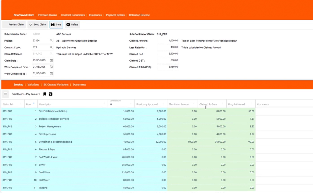Toggle sort order on the Row column
The width and height of the screenshot is (313, 193).
click(34, 103)
